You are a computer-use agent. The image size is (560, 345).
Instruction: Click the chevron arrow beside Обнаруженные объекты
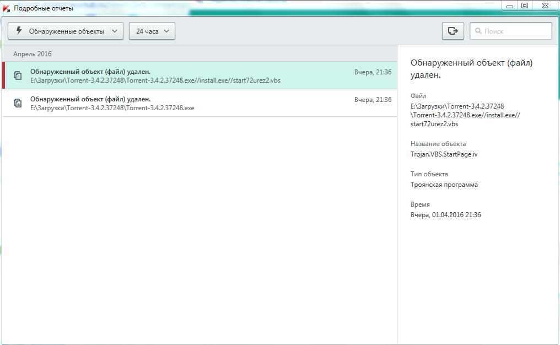pyautogui.click(x=114, y=31)
